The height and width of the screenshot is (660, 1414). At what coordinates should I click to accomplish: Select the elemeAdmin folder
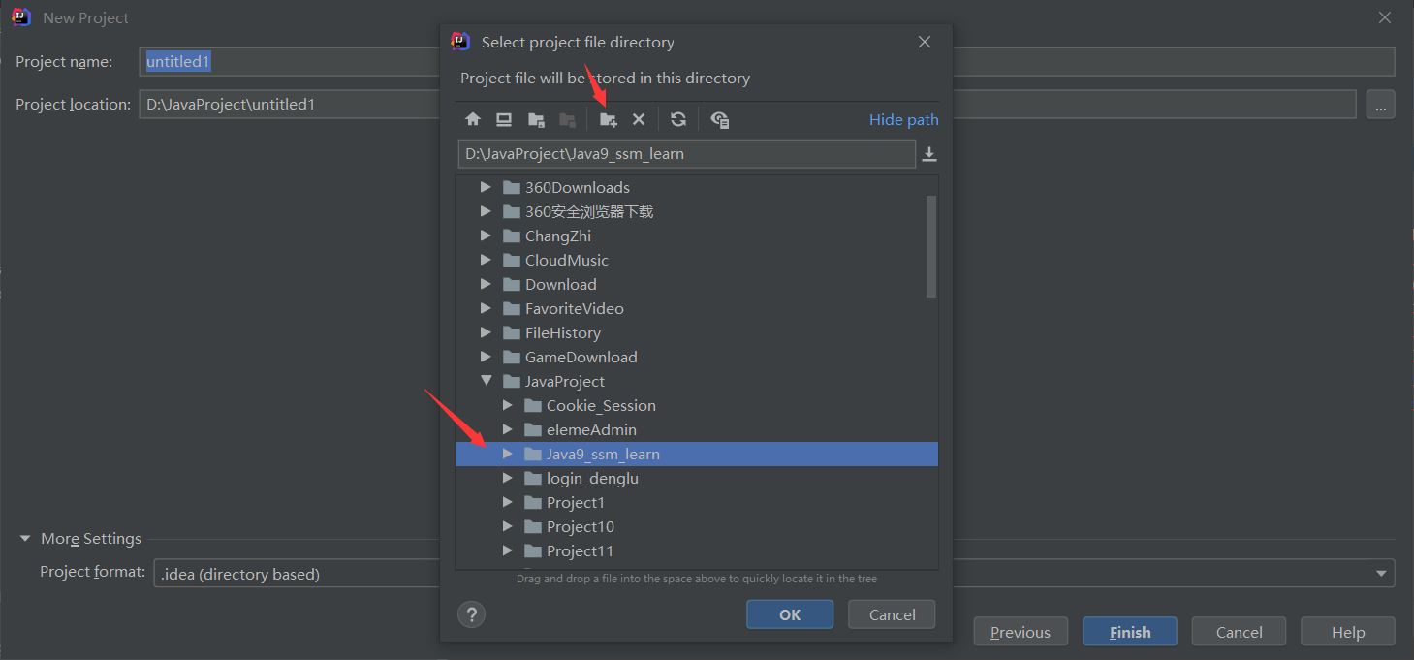[591, 429]
